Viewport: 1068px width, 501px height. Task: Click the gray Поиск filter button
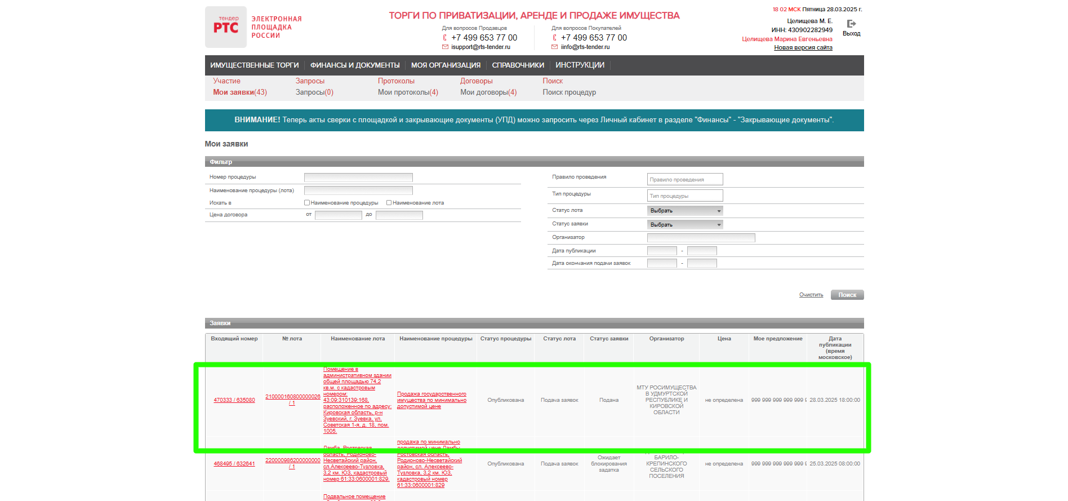click(847, 295)
